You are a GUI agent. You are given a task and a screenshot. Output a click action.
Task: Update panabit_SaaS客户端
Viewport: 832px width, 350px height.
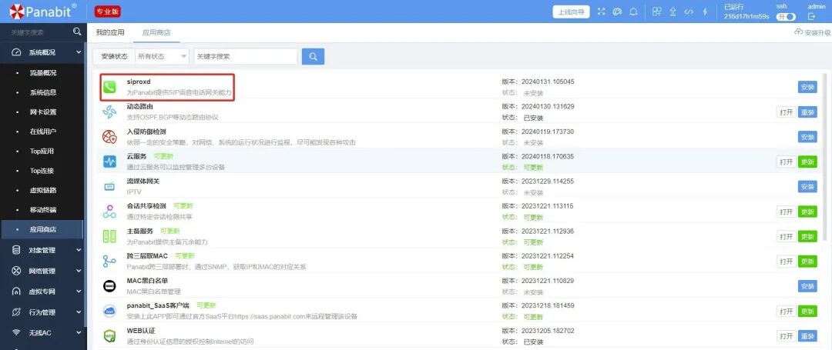[x=807, y=312]
